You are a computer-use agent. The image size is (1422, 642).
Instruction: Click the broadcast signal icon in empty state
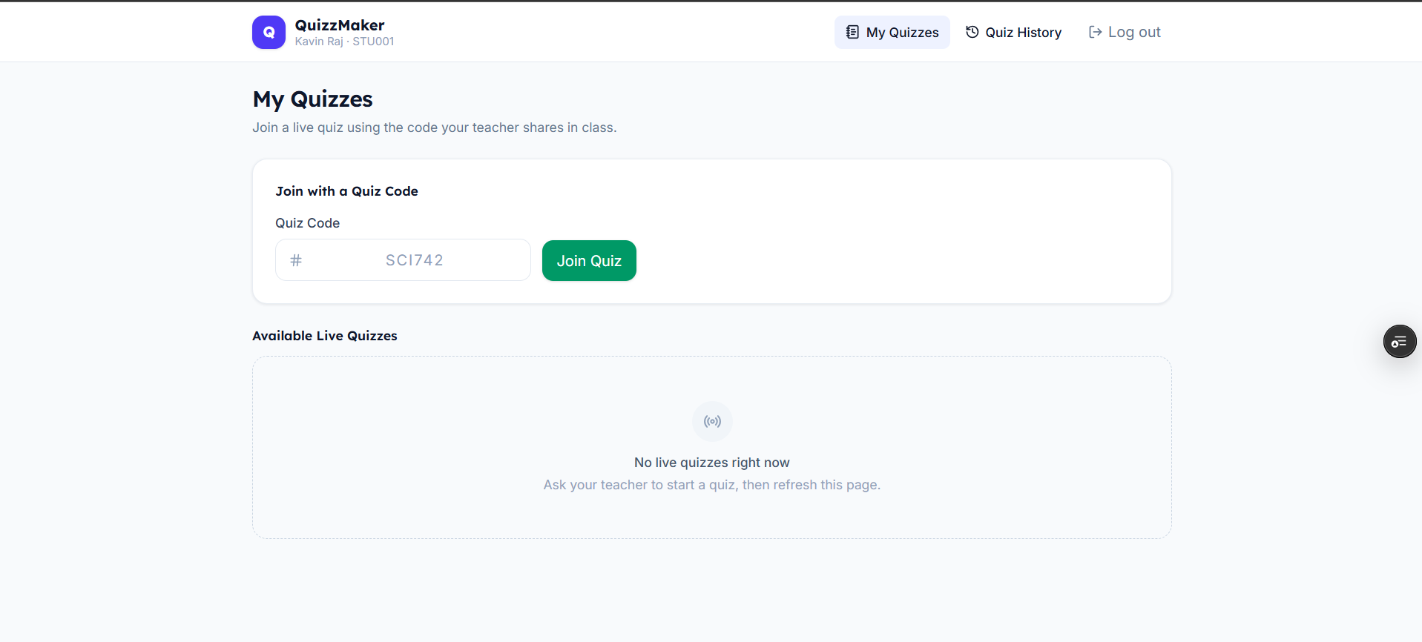(x=712, y=422)
